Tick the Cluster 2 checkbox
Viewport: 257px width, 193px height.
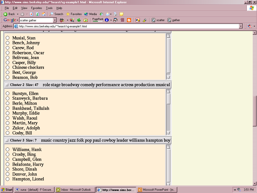click(7, 85)
